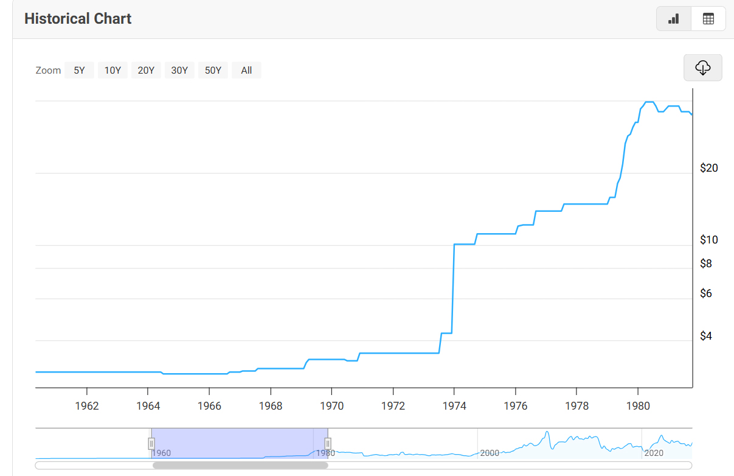Click the right navigator range handle
The width and height of the screenshot is (734, 476).
328,444
